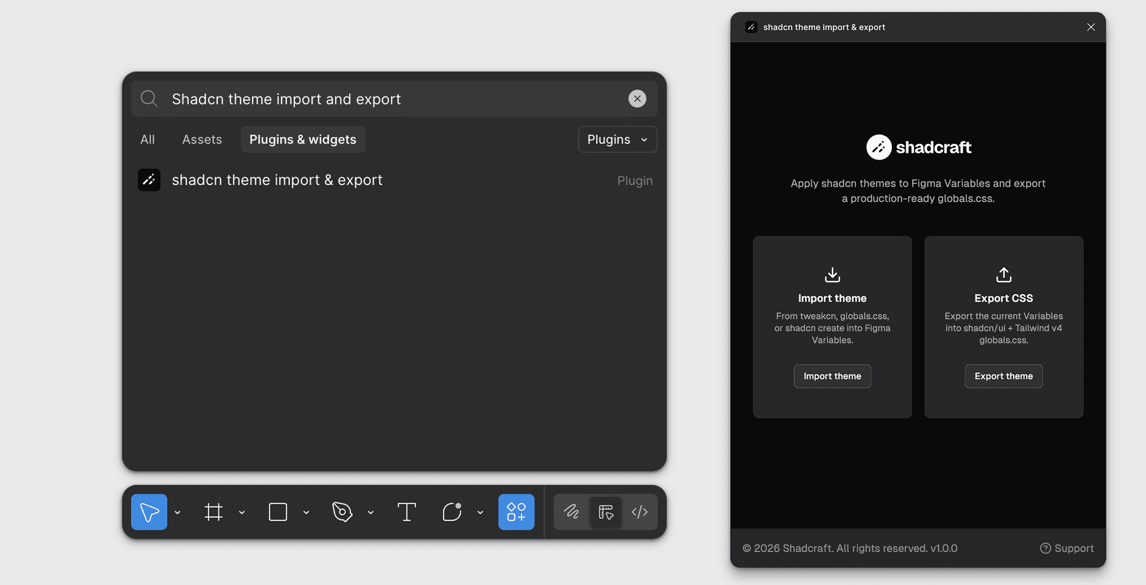Select the Frame tool
Viewport: 1146px width, 585px height.
coord(214,512)
